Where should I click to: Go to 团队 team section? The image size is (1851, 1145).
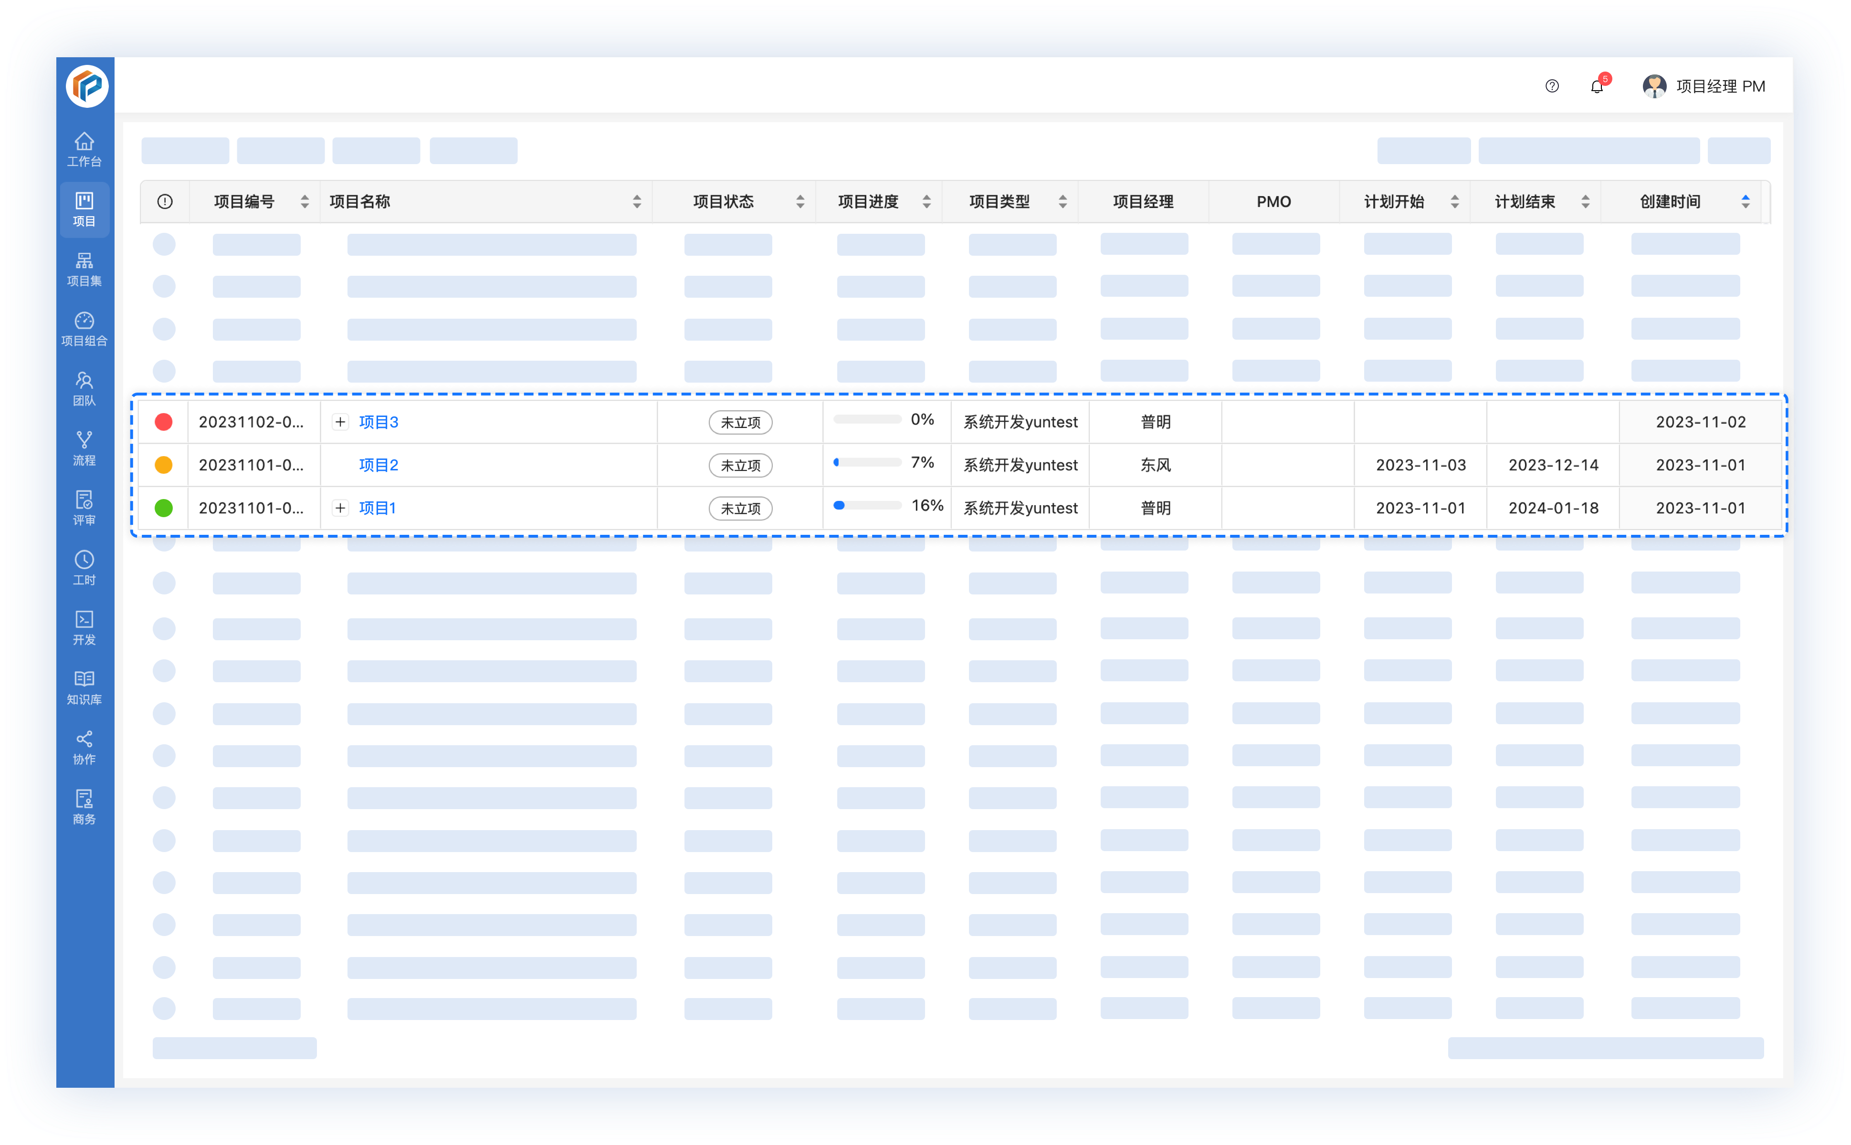point(84,388)
